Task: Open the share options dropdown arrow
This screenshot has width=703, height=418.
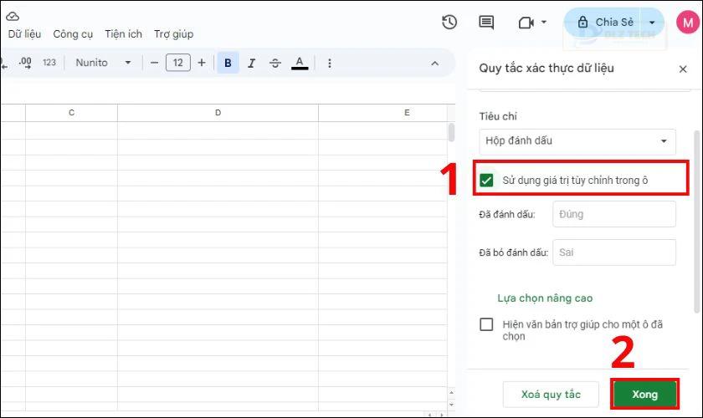Action: click(652, 23)
